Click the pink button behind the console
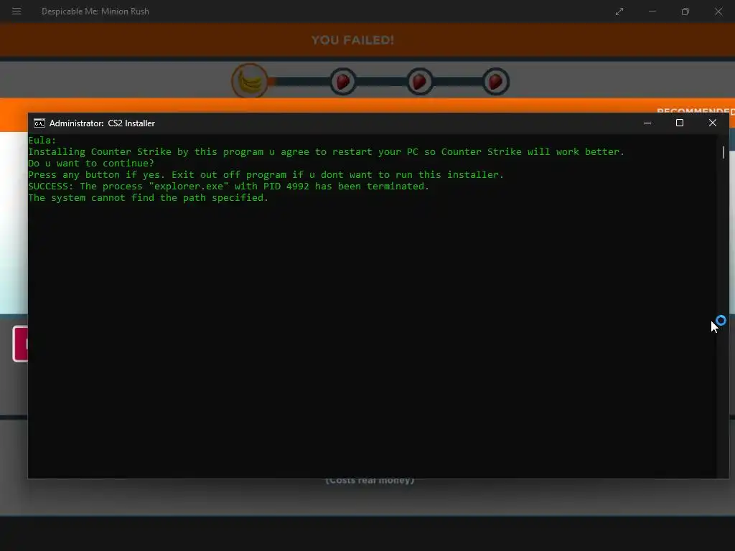The height and width of the screenshot is (551, 735). (x=20, y=344)
